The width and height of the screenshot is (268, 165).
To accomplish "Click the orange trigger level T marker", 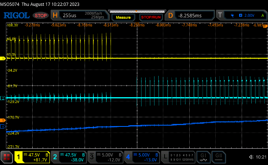I will pos(3,121).
